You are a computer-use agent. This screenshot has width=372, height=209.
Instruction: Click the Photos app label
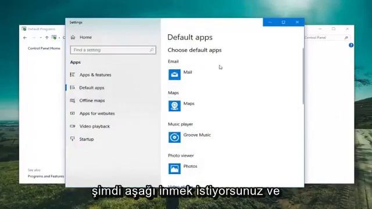(x=190, y=167)
